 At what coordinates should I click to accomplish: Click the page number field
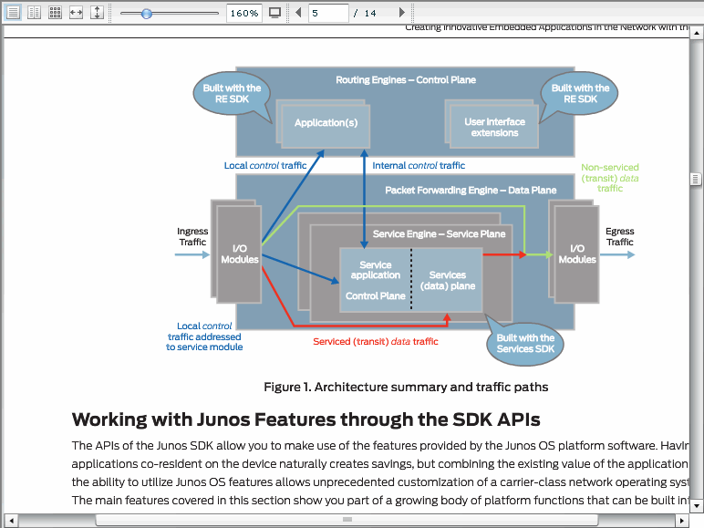[328, 13]
